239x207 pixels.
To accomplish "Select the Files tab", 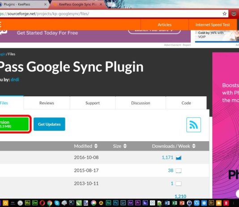I will pyautogui.click(x=12, y=103).
